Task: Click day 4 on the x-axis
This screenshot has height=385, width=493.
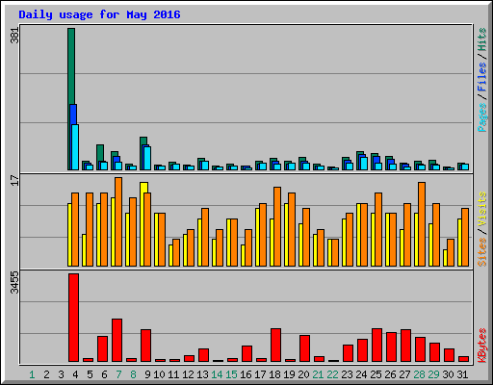Action: (x=75, y=374)
